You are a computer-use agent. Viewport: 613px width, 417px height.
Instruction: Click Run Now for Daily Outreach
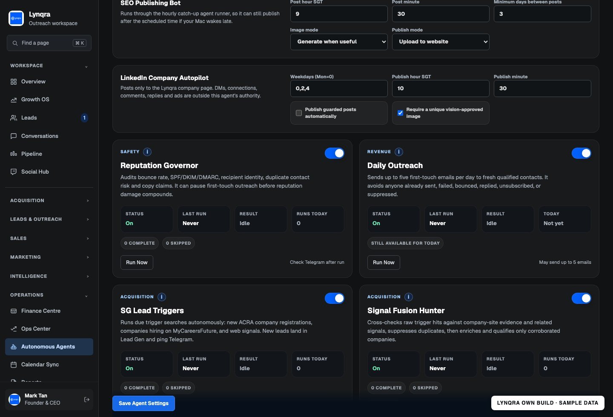[384, 263]
